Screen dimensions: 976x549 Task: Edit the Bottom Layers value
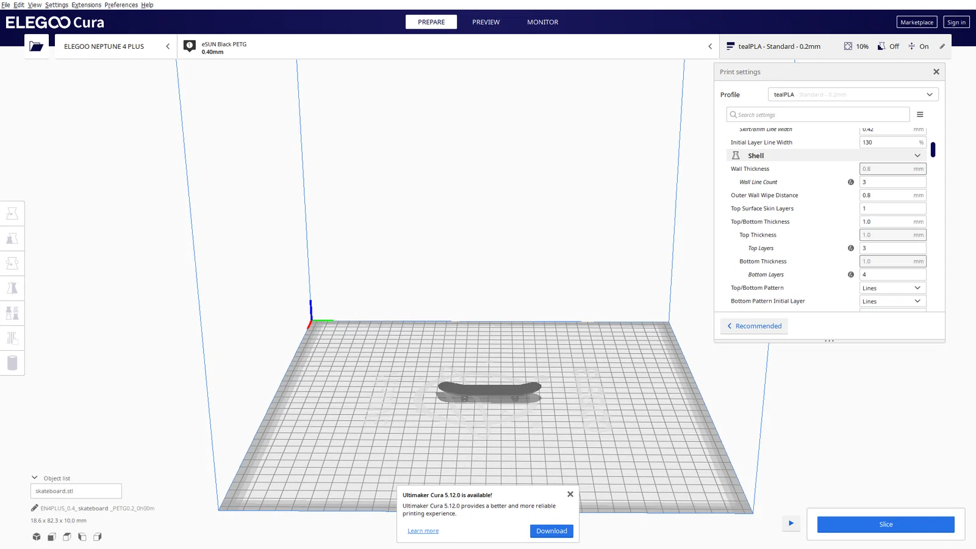pos(893,274)
